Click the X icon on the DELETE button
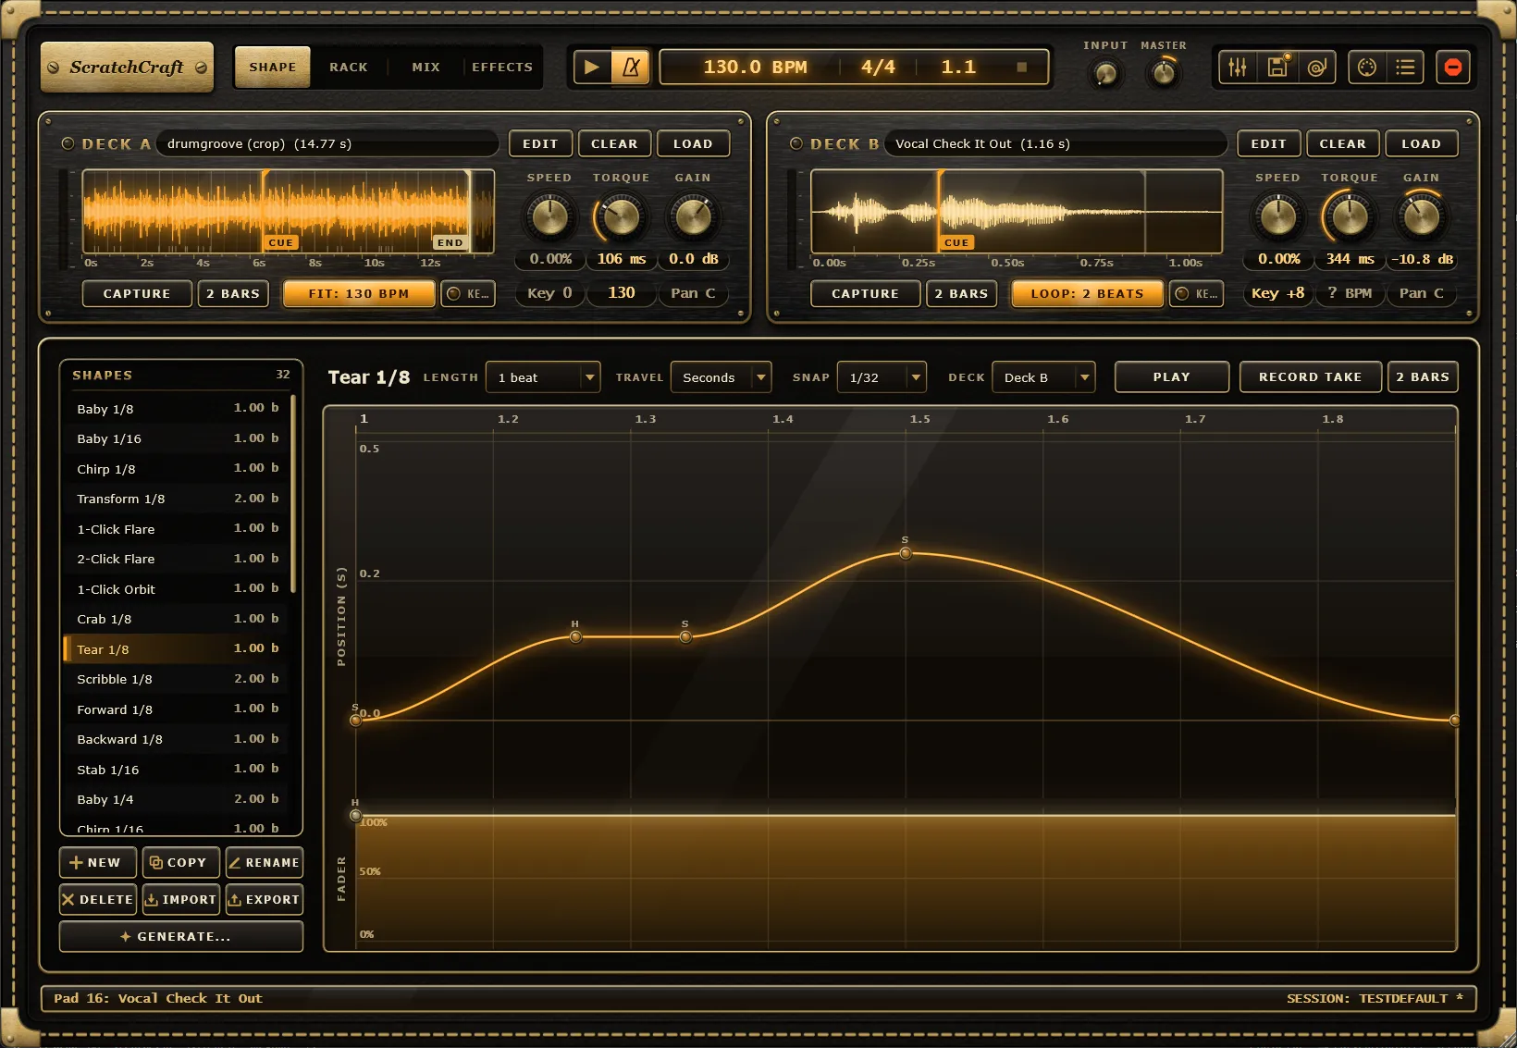This screenshot has height=1048, width=1517. pyautogui.click(x=68, y=899)
